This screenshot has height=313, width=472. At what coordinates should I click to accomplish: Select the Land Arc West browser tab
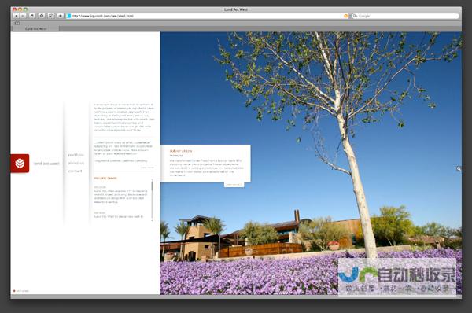pyautogui.click(x=35, y=28)
